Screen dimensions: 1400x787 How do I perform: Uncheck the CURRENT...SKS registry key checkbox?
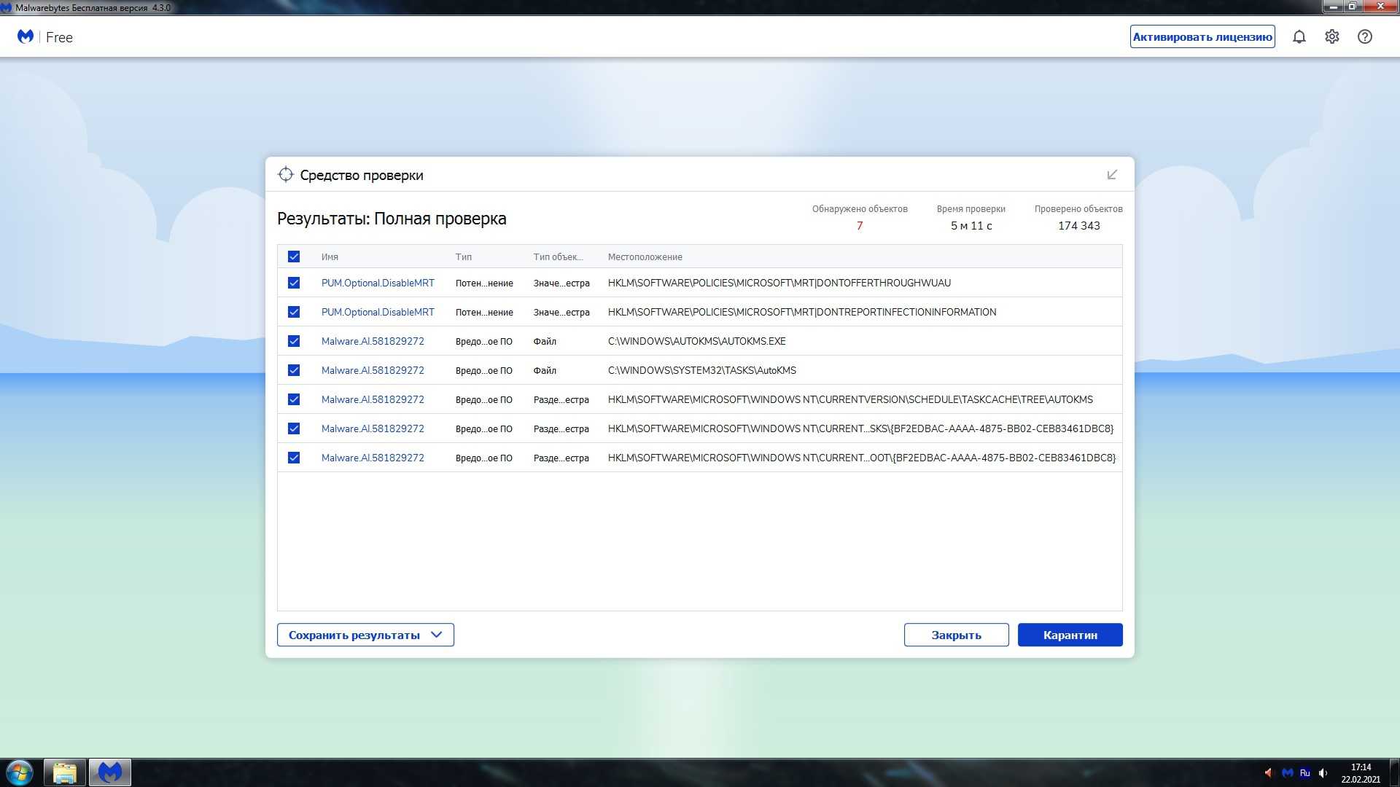[x=294, y=428]
